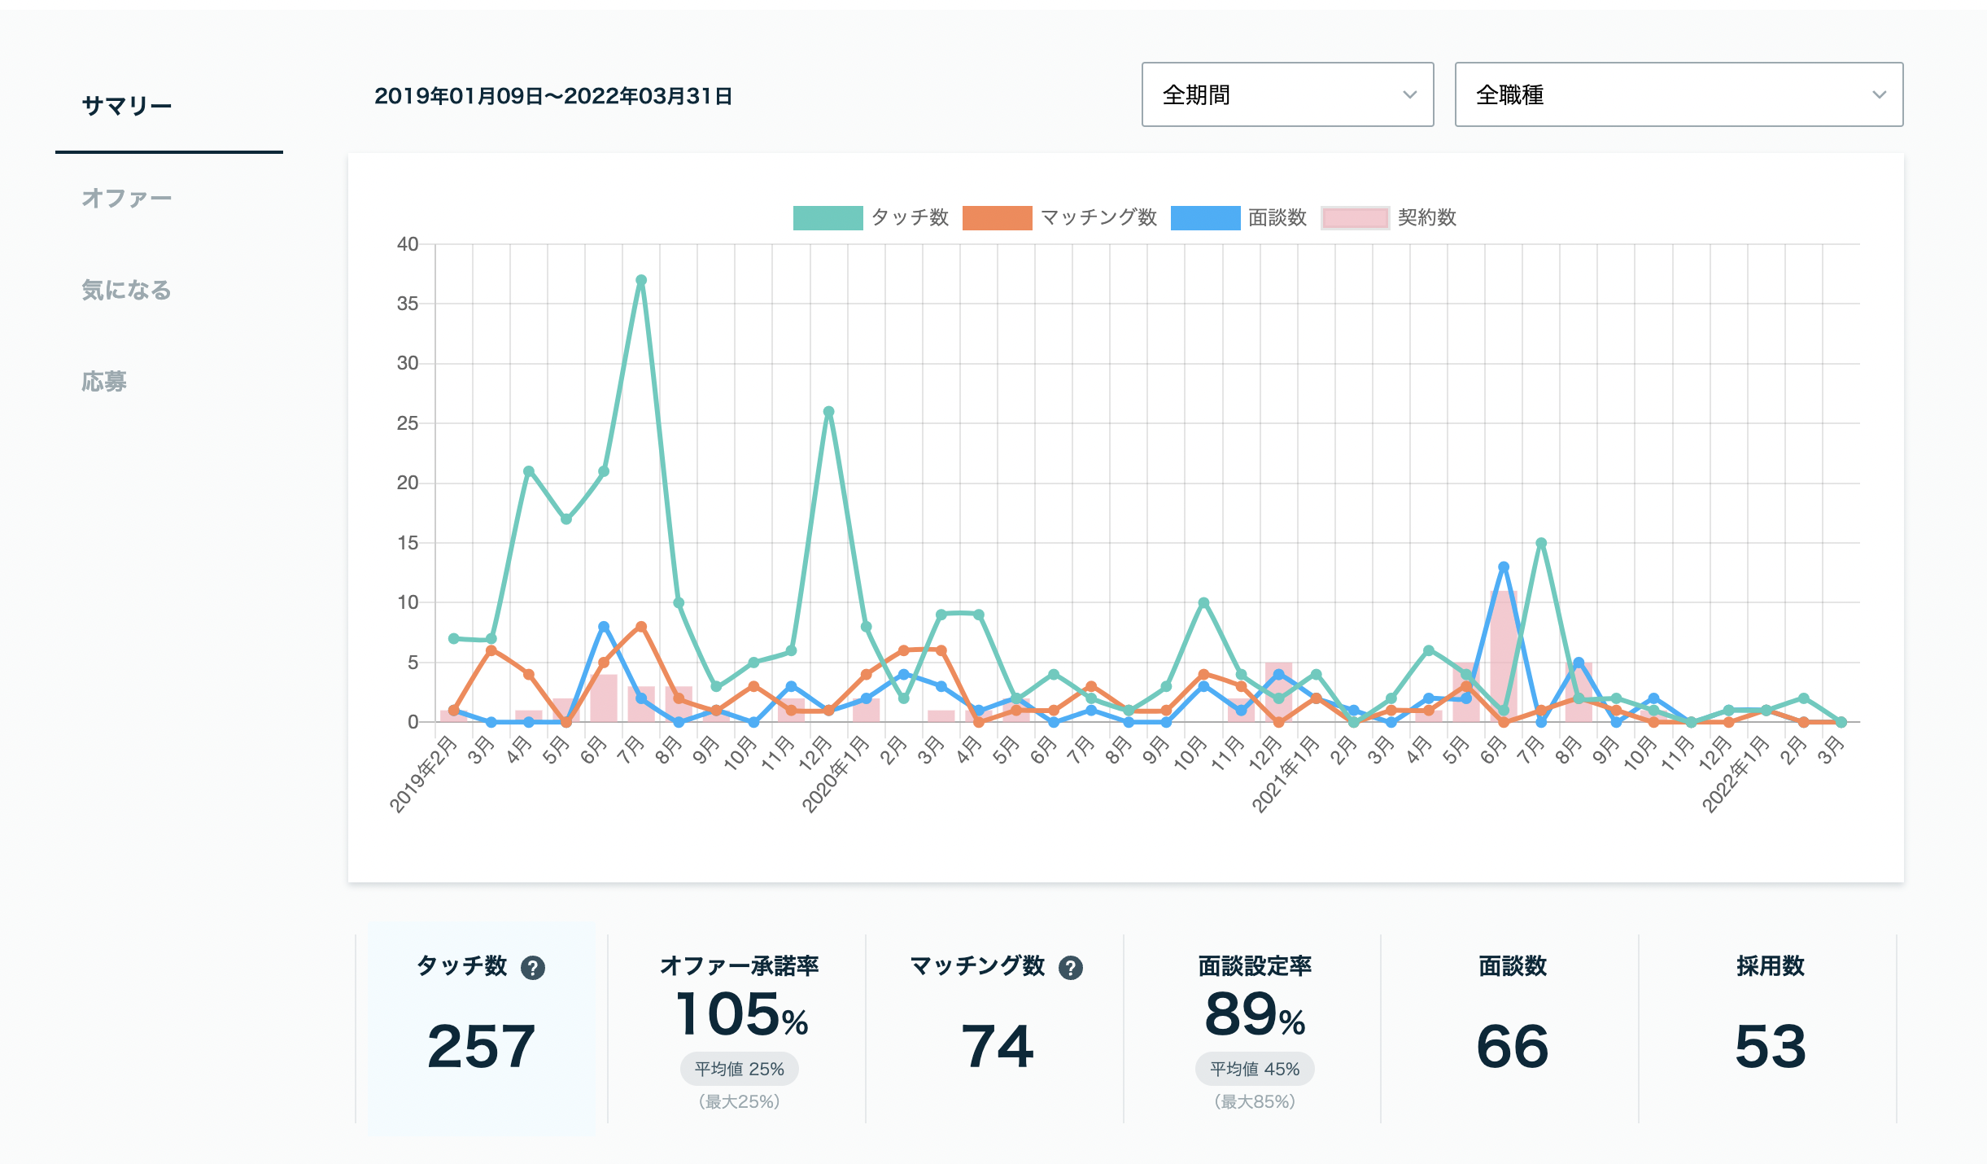Click the pink 契約数 legend swatch

(x=1355, y=218)
